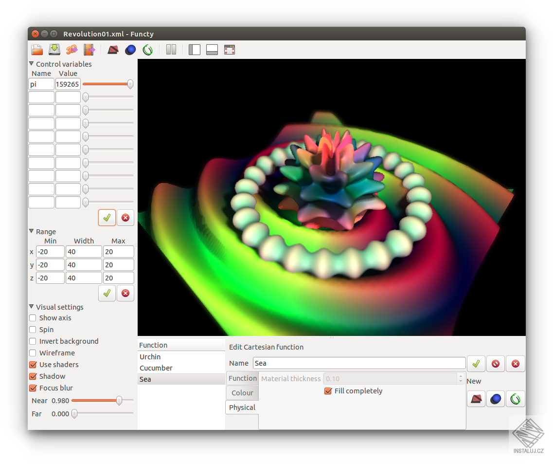Enable the Show axis checkbox
The height and width of the screenshot is (464, 553).
pyautogui.click(x=33, y=318)
